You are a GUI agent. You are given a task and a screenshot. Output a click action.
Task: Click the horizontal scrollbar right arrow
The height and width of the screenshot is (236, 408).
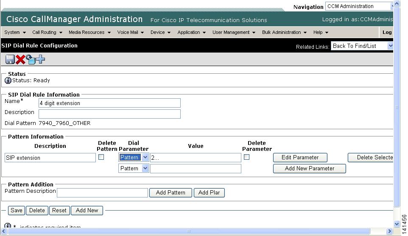(x=389, y=231)
